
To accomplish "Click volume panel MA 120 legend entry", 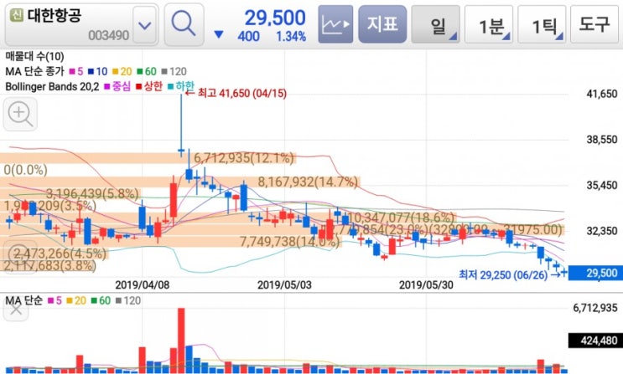I will click(128, 300).
